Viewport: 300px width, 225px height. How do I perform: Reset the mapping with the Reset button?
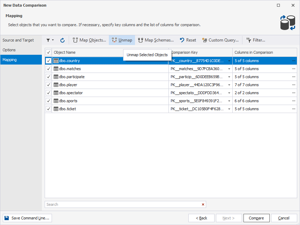coord(188,40)
